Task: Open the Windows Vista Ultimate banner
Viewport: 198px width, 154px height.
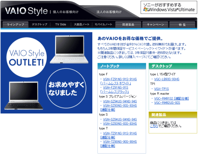Action: [x=169, y=8]
